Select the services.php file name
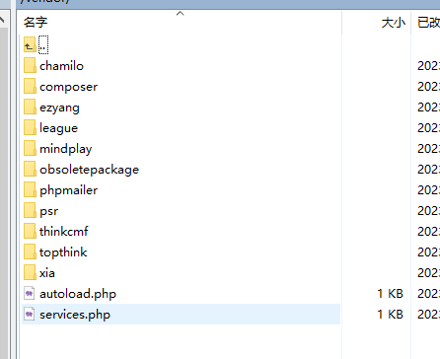 click(75, 315)
